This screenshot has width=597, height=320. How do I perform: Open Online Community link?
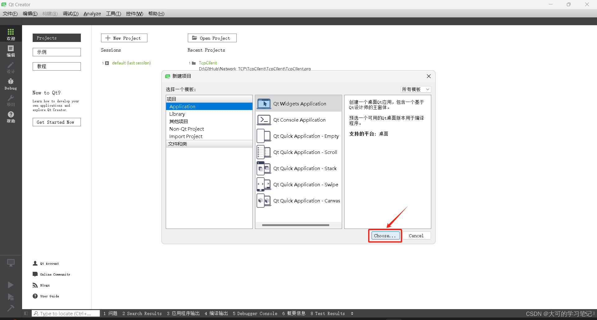pos(51,274)
